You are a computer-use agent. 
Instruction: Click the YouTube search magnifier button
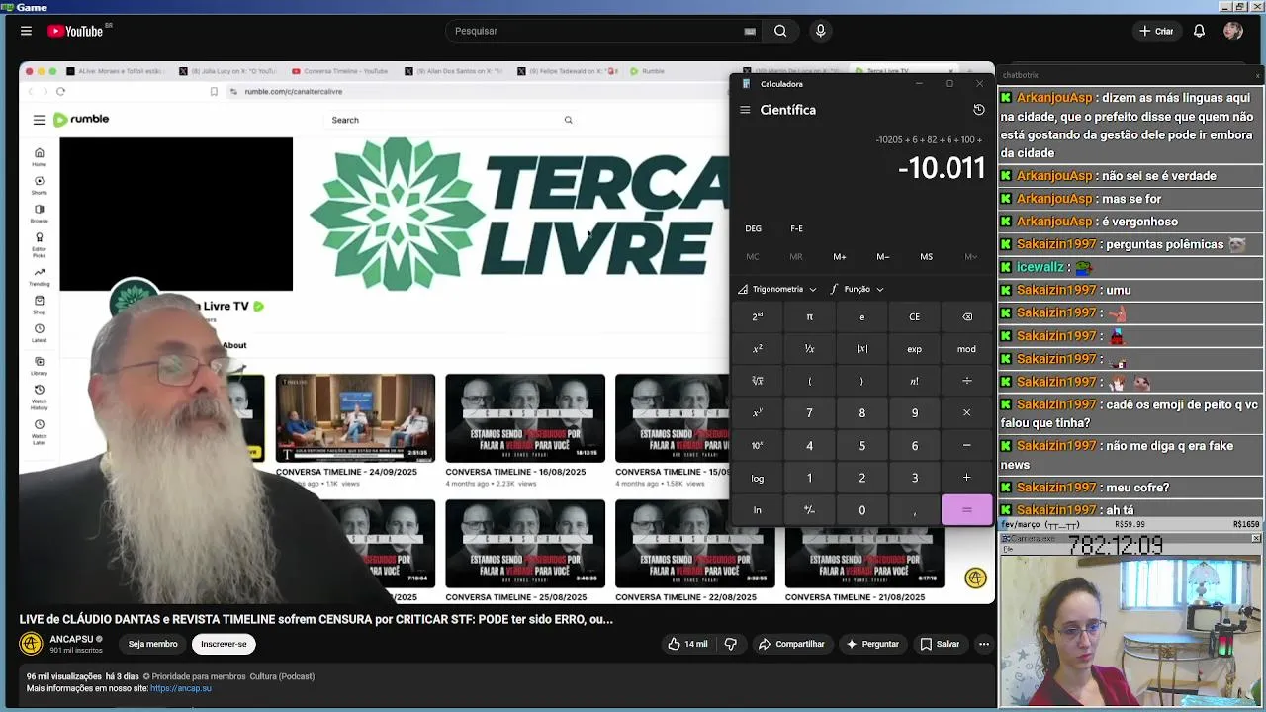coord(780,31)
